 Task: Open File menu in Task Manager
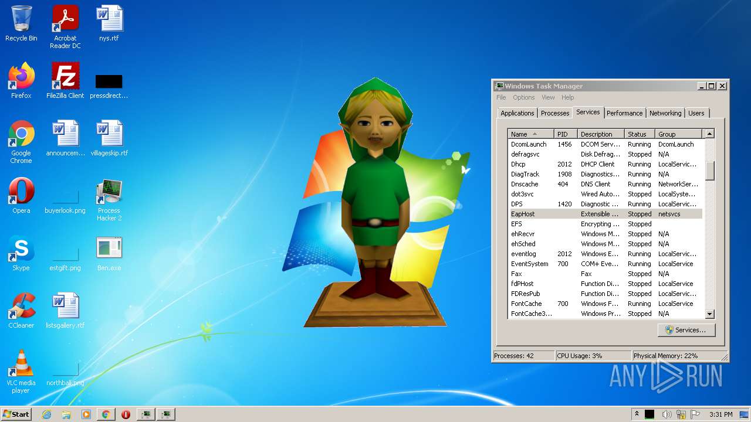click(501, 97)
